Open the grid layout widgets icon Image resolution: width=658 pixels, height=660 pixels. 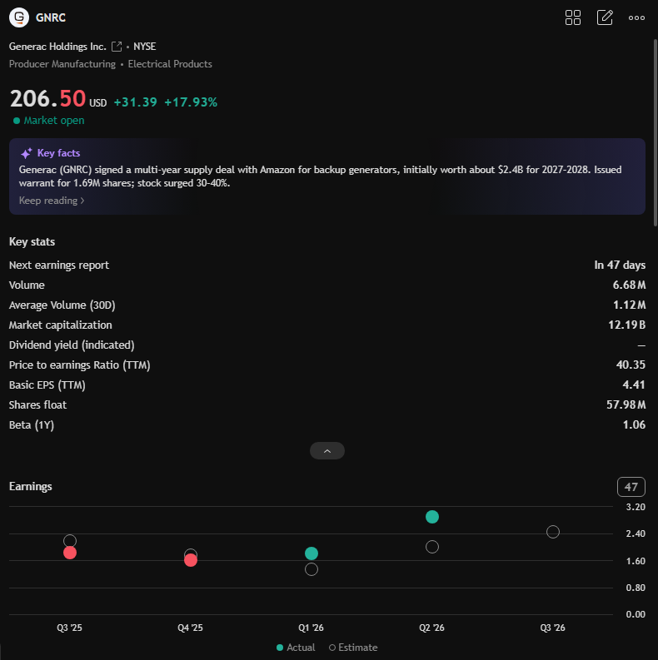pos(572,17)
